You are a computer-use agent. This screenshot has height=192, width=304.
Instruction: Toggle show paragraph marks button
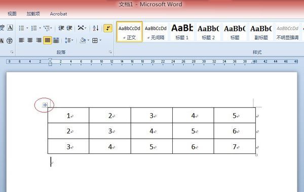click(x=108, y=28)
